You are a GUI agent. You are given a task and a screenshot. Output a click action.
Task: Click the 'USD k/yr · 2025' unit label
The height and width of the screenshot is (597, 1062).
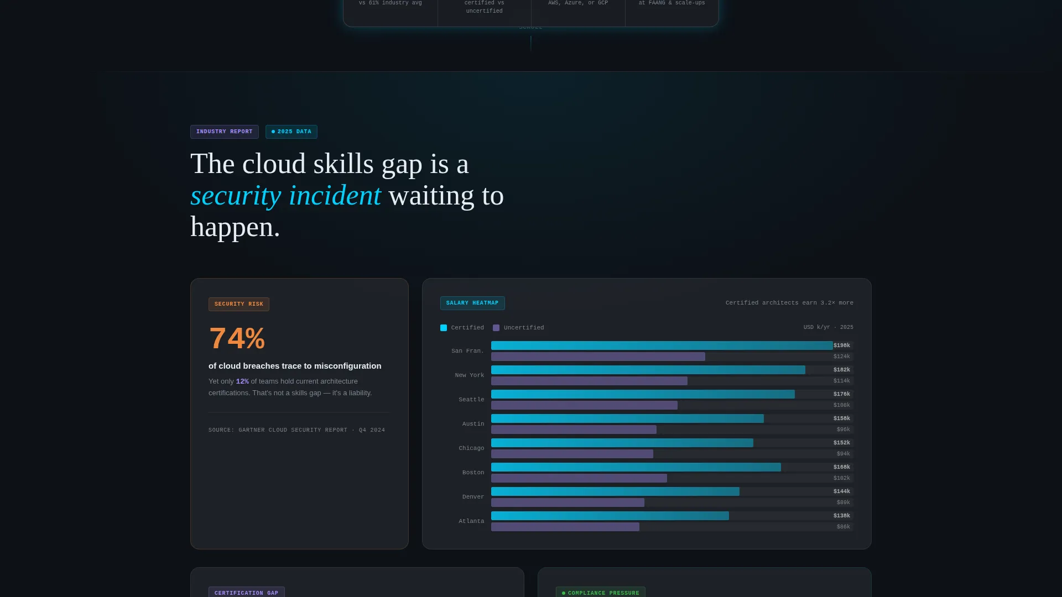828,327
